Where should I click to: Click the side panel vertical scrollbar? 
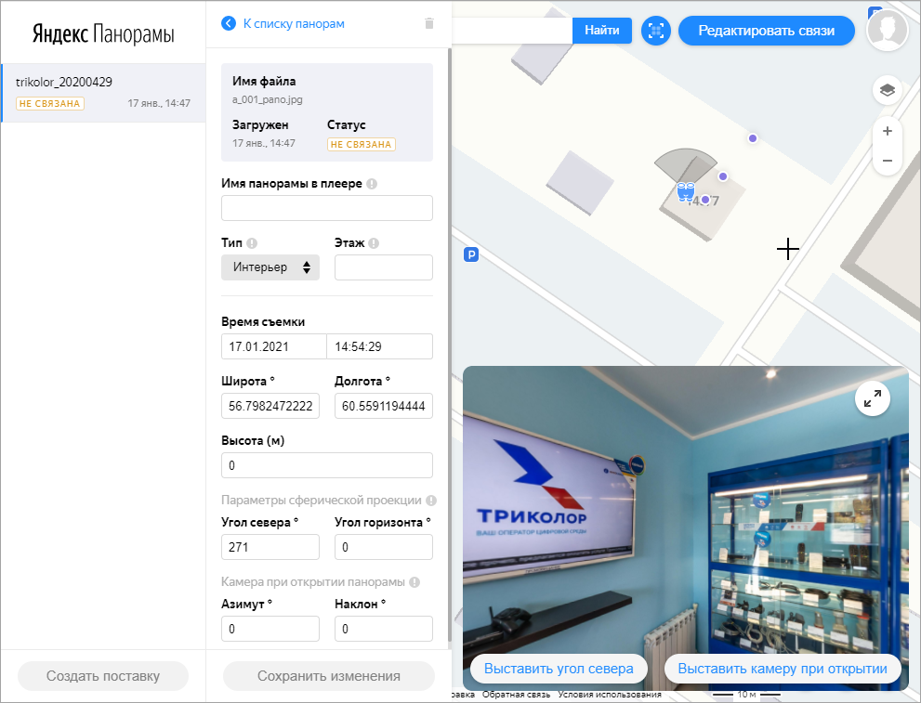pyautogui.click(x=449, y=346)
